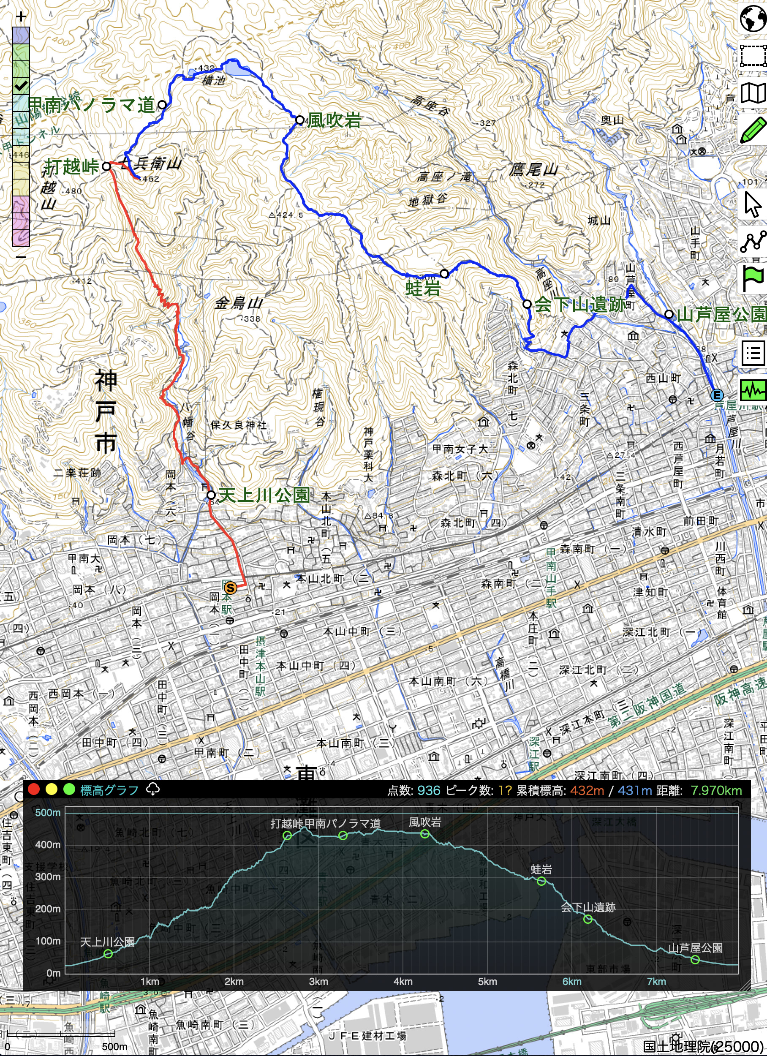
Task: Click the 蛙岩 point on the elevation graph
Action: pos(541,881)
